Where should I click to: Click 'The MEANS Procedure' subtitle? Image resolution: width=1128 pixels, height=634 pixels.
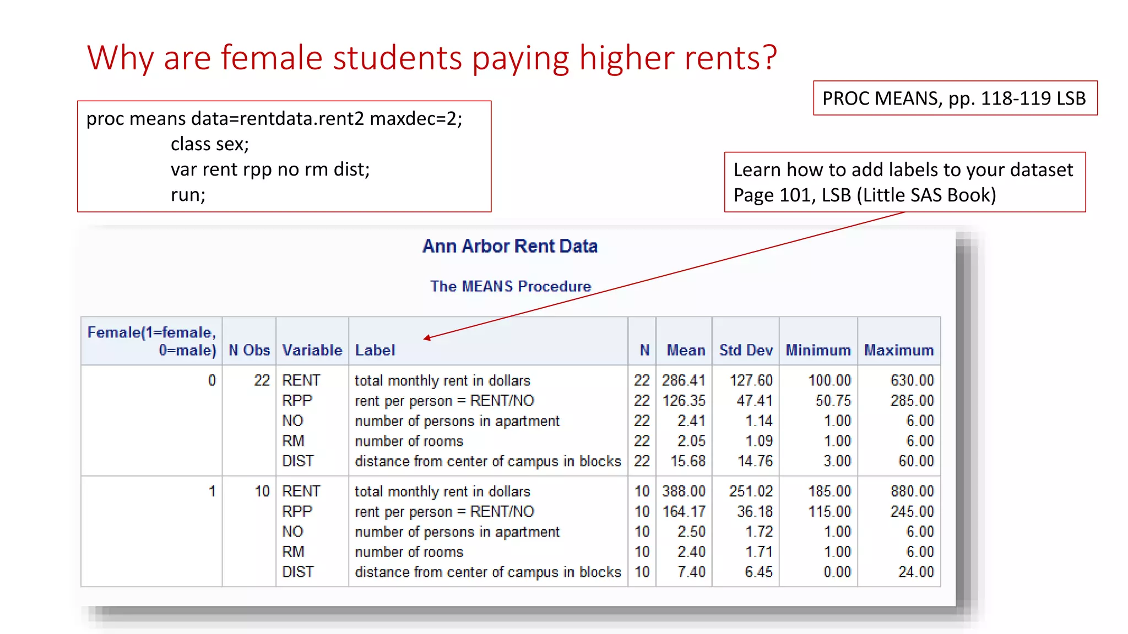point(511,286)
